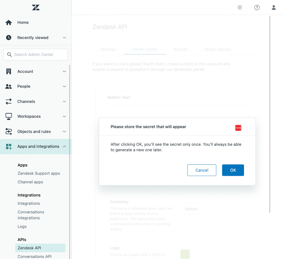Screen dimensions: 283x259
Task: Expand the Recently viewed chevron
Action: click(x=64, y=38)
